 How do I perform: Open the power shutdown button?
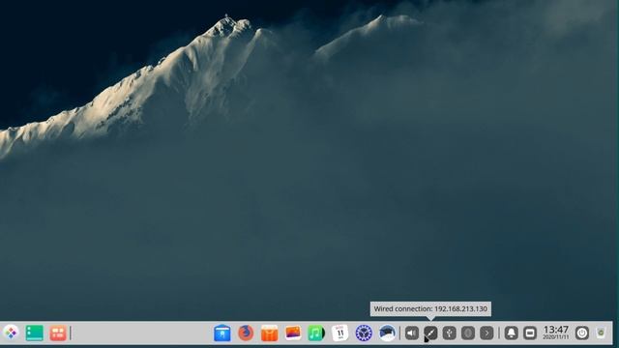click(x=582, y=333)
